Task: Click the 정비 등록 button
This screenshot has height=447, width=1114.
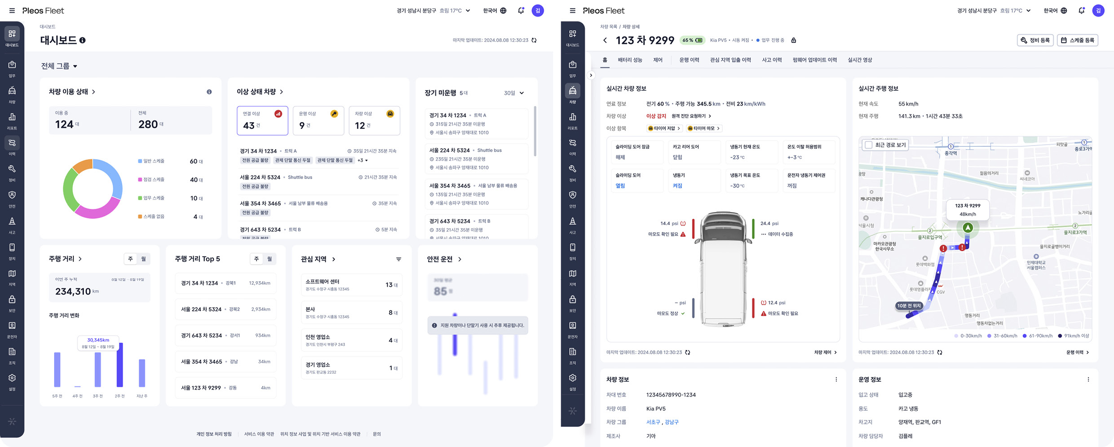Action: coord(1035,40)
